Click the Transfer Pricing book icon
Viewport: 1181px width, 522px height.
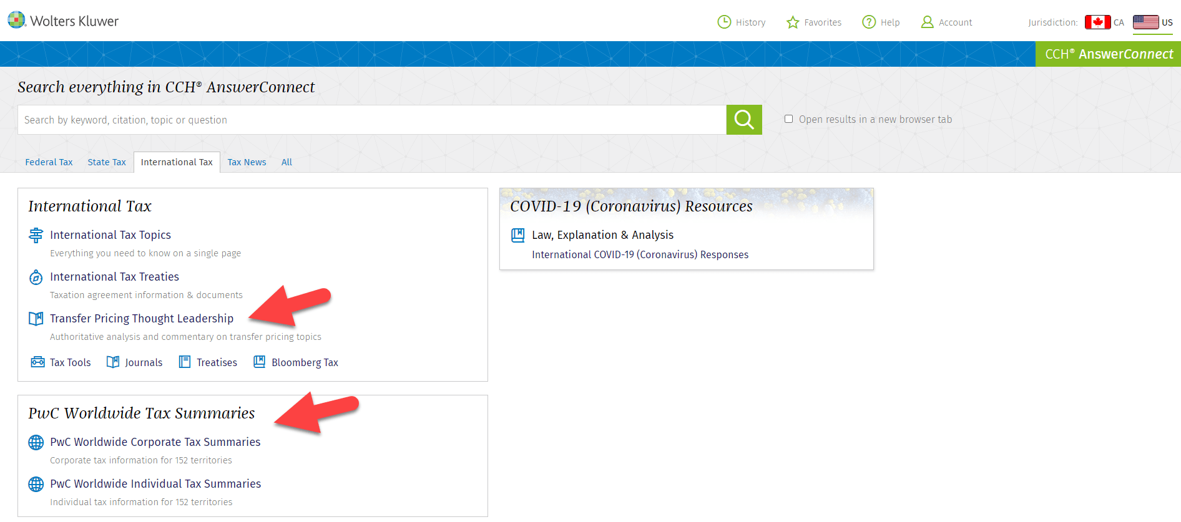click(36, 319)
